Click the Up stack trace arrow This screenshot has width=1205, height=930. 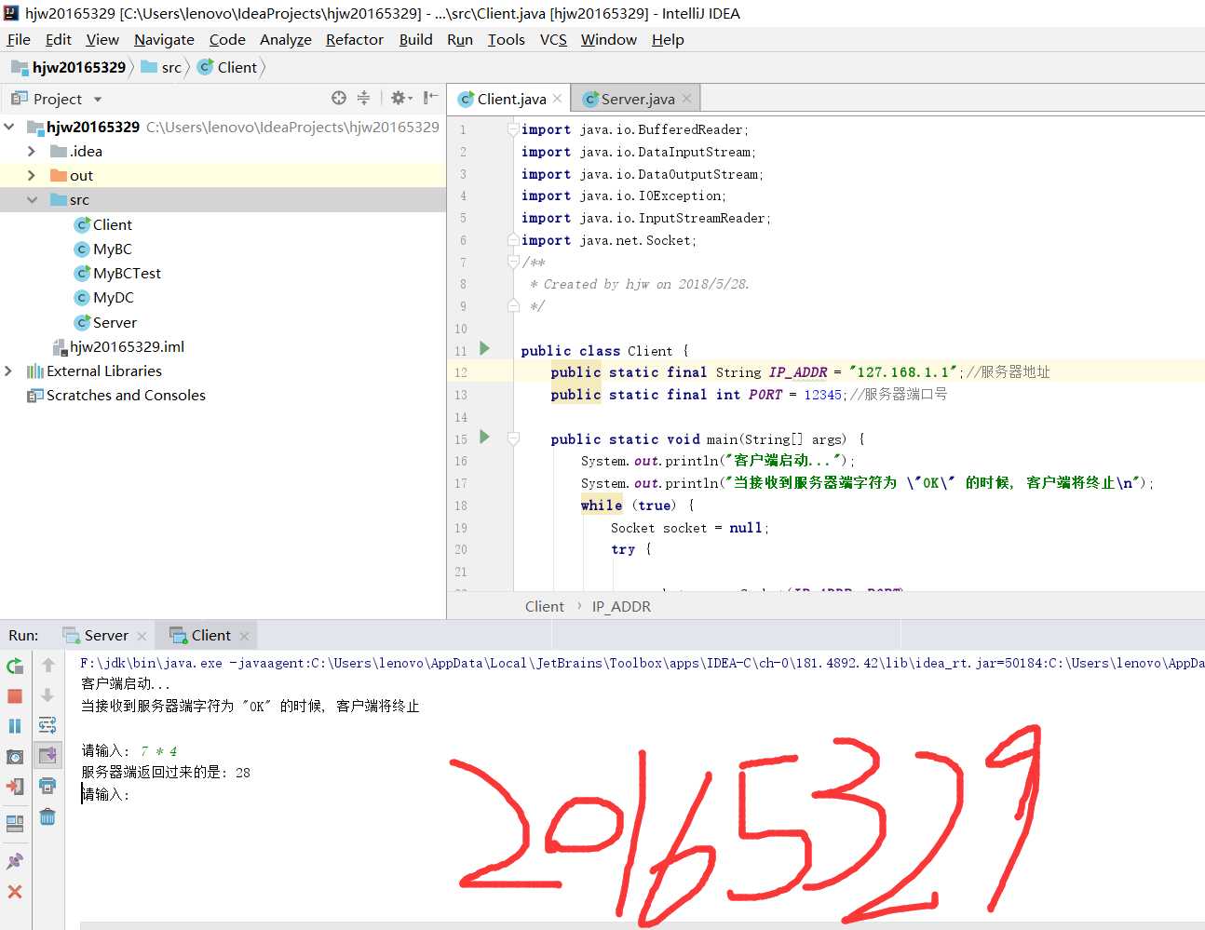click(x=47, y=666)
